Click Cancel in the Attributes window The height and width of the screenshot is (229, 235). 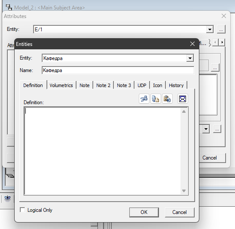[x=213, y=158]
